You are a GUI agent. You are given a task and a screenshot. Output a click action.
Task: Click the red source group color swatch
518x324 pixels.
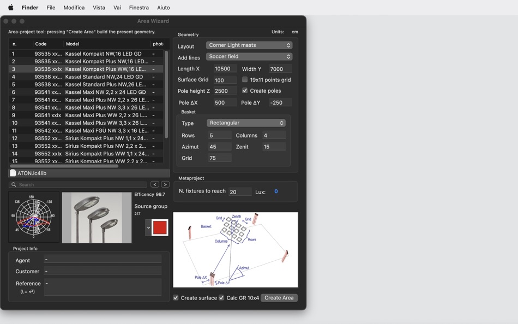click(160, 227)
